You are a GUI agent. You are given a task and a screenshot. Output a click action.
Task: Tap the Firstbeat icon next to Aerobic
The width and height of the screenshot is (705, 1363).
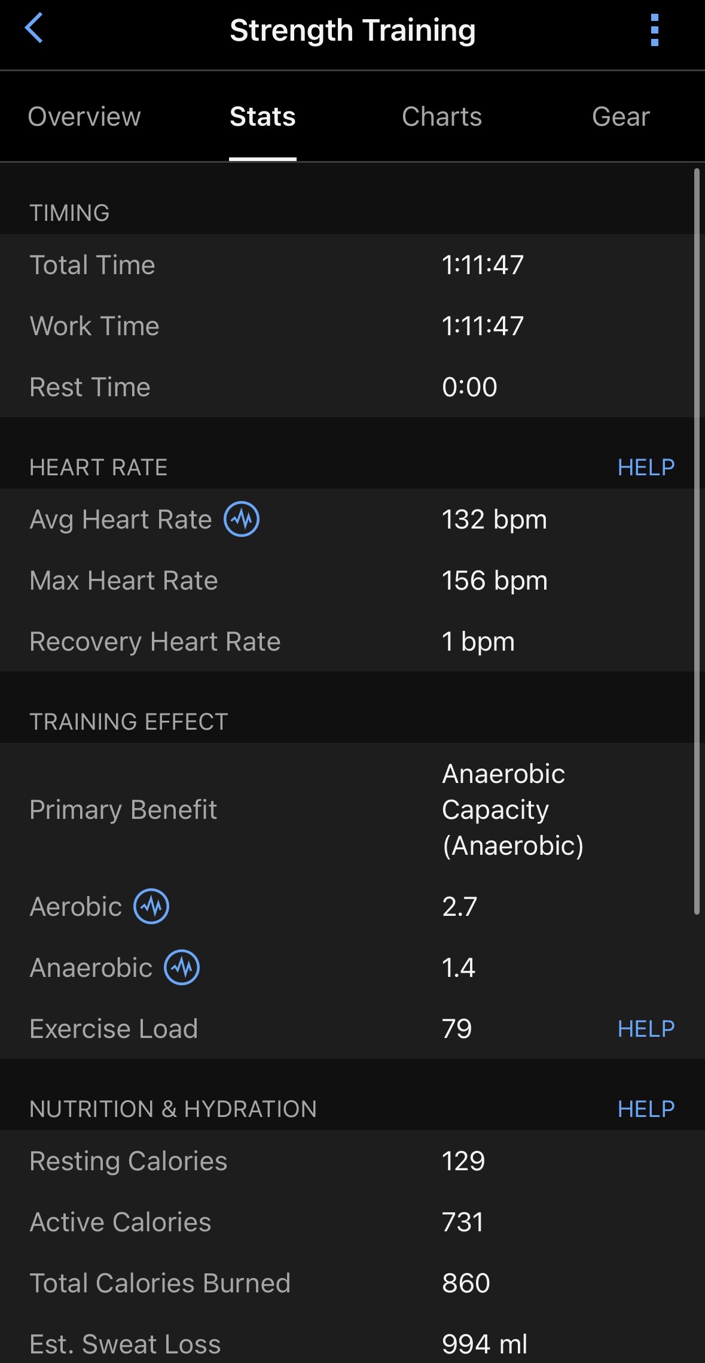(x=151, y=906)
